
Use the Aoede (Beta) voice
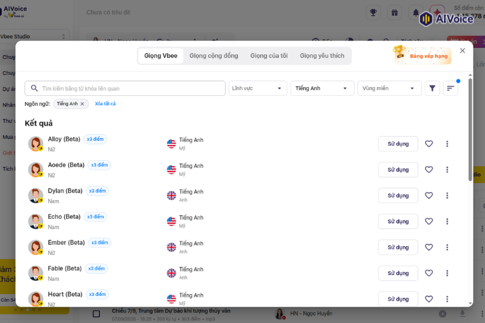(398, 170)
